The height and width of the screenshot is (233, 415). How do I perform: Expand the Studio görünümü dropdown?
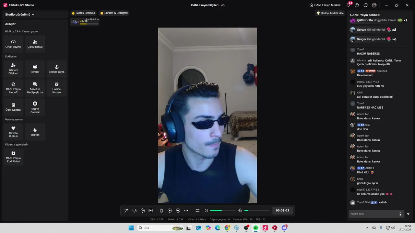point(20,15)
